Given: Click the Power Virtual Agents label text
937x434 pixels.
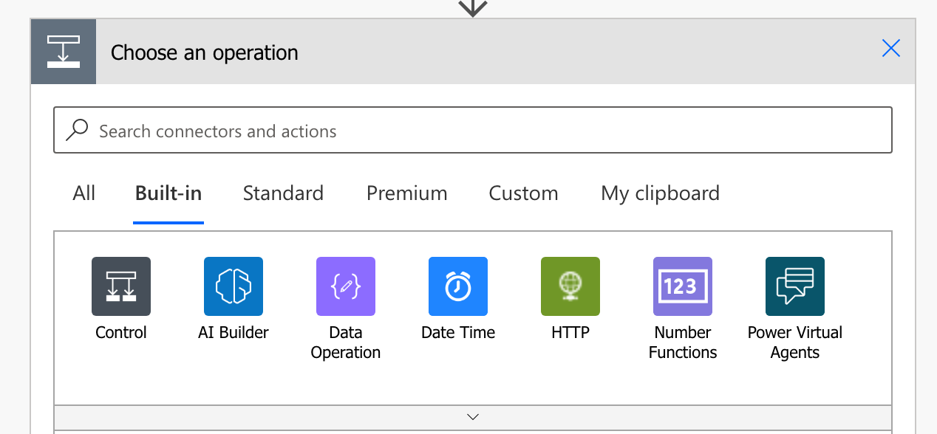Looking at the screenshot, I should [795, 342].
